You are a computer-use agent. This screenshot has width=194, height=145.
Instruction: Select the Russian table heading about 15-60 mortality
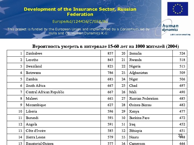tap(105, 46)
